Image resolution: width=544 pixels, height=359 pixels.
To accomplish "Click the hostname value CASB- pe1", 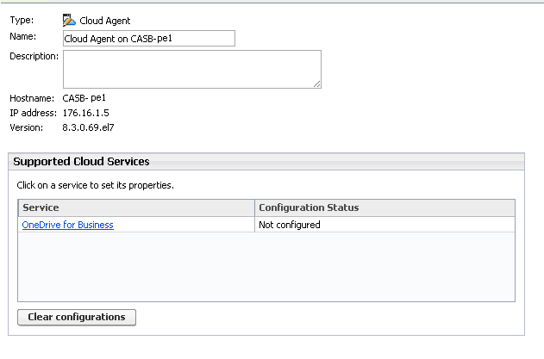I will pos(84,98).
